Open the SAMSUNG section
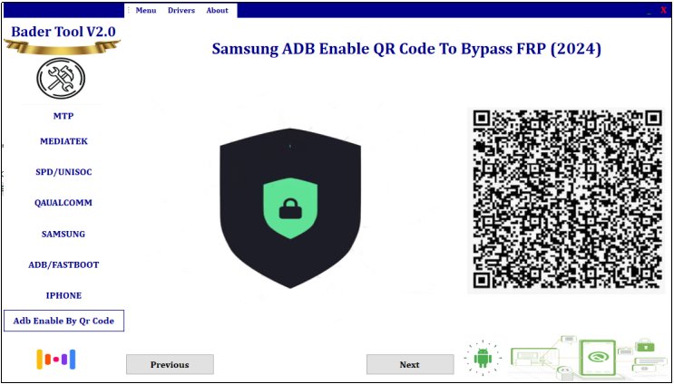 63,235
